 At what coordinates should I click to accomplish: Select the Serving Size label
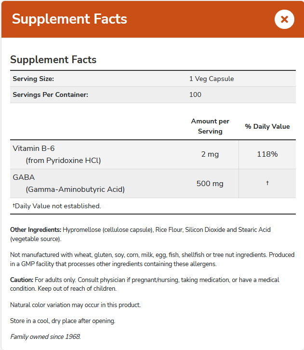coord(33,79)
